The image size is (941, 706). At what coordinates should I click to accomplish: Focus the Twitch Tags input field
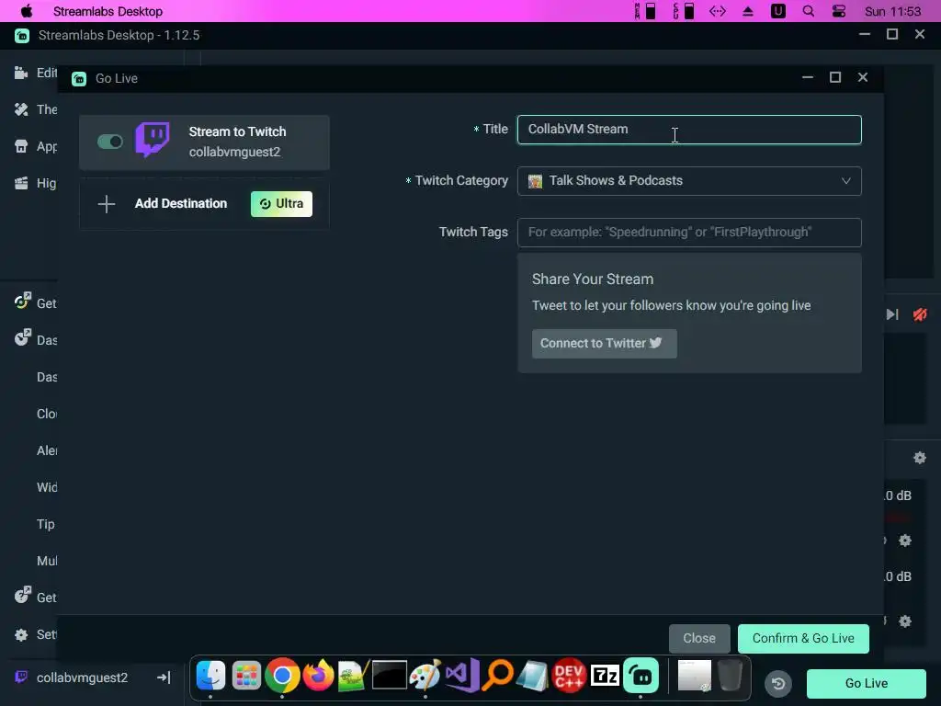pos(689,233)
